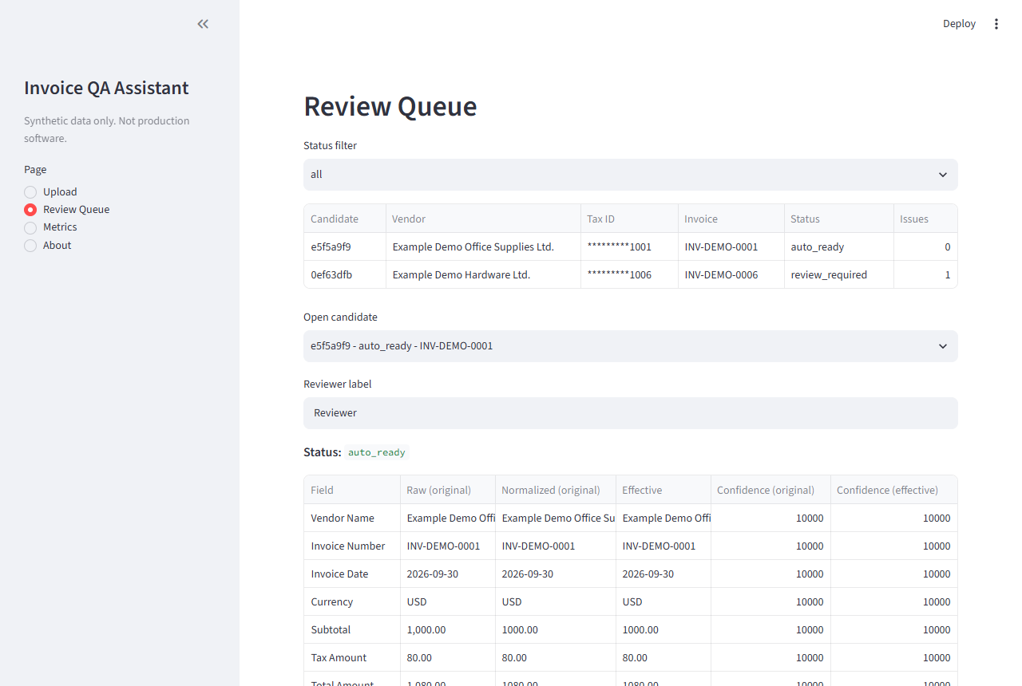Click the Tax Amount field cell
The height and width of the screenshot is (686, 1022).
352,657
